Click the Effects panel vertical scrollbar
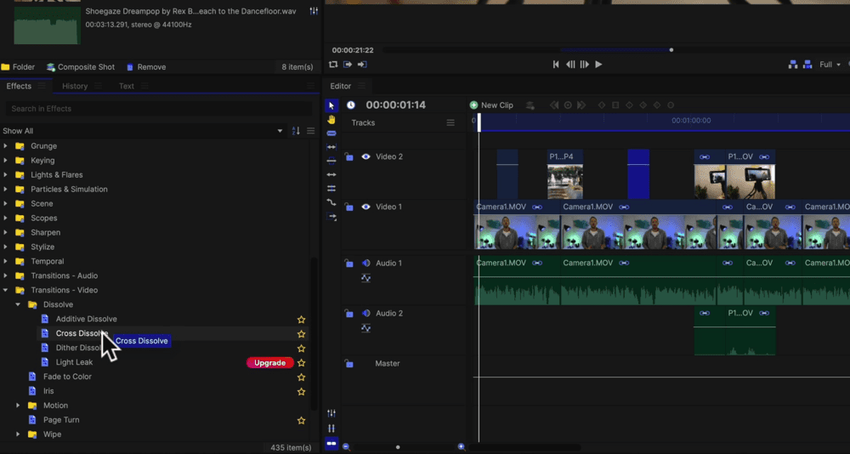This screenshot has height=454, width=850. coord(313,333)
